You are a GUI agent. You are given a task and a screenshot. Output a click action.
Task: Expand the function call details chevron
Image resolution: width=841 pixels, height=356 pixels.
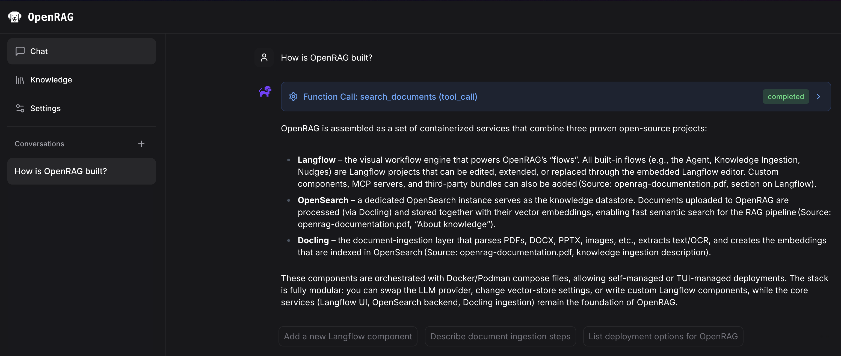[819, 97]
